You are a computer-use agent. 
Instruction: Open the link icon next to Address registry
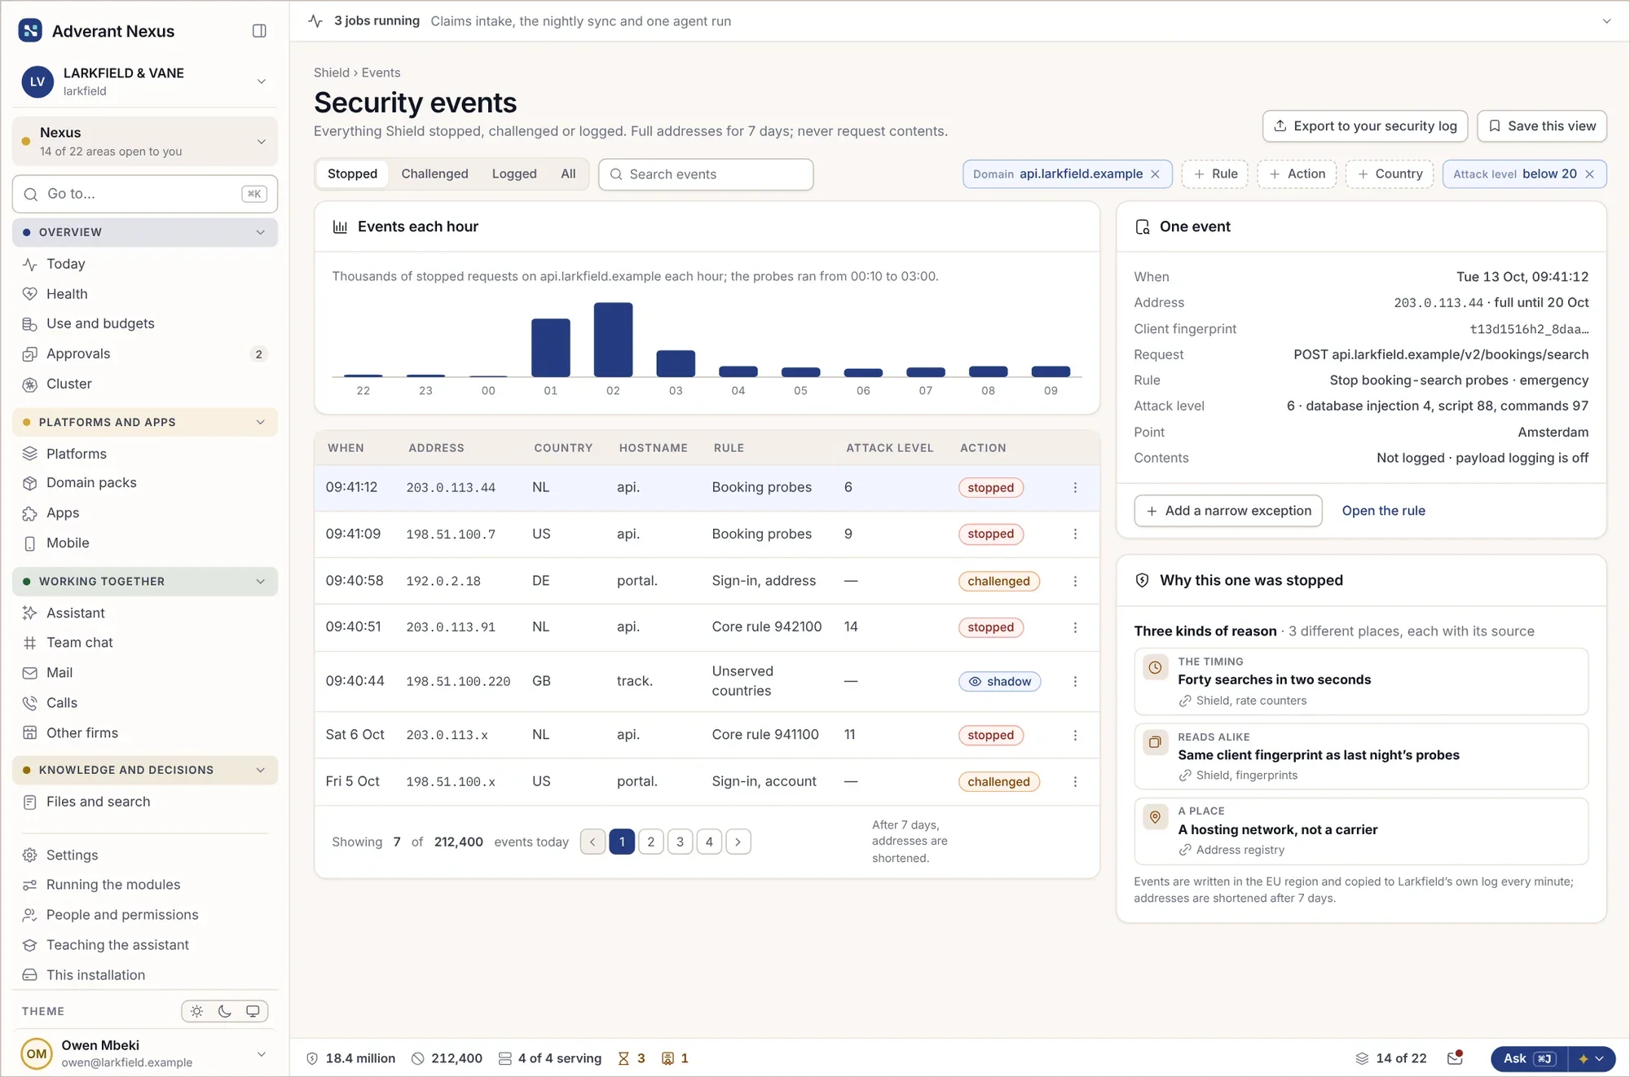[1185, 851]
